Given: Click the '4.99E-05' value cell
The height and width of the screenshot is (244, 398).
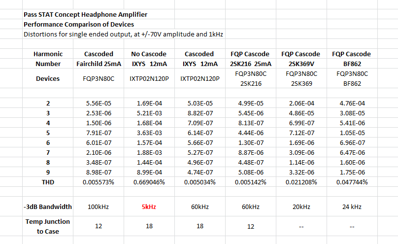Looking at the screenshot, I should [x=251, y=104].
